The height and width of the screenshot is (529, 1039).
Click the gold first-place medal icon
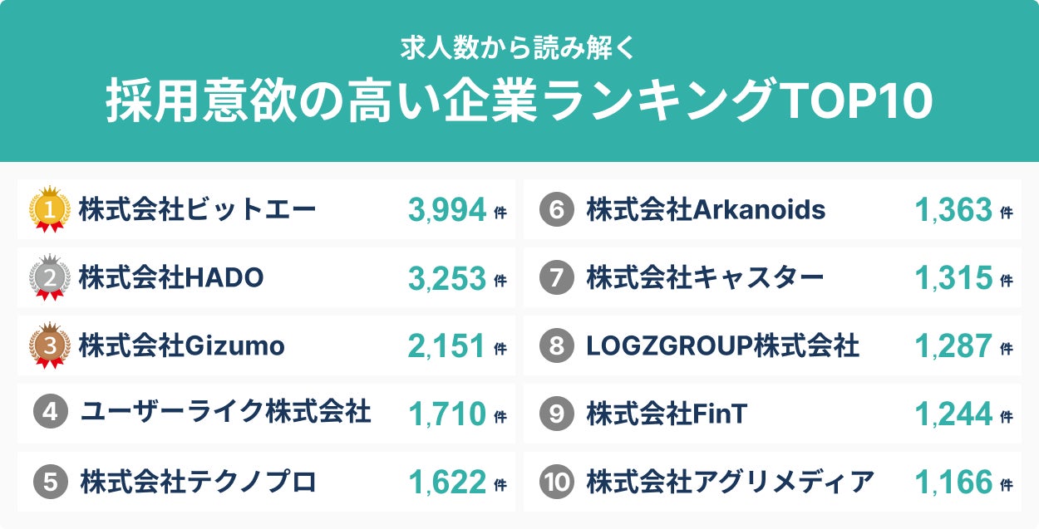tap(50, 211)
